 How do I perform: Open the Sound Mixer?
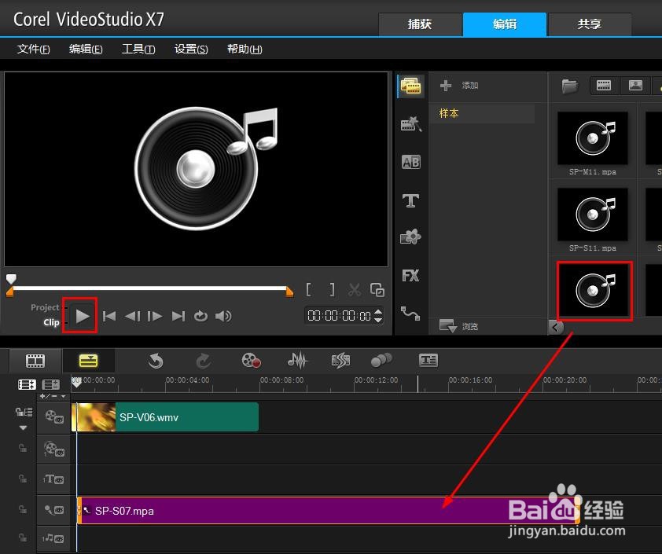click(298, 361)
